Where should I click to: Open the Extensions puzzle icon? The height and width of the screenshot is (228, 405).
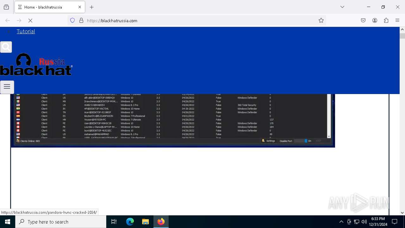(386, 21)
